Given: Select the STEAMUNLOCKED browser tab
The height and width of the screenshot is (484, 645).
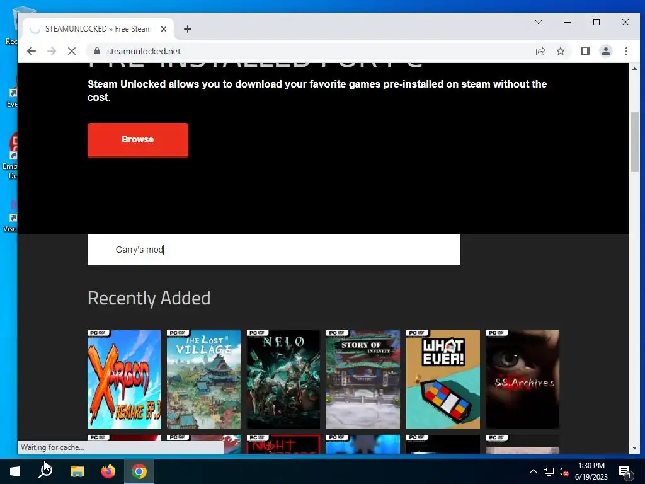Looking at the screenshot, I should click(x=98, y=29).
